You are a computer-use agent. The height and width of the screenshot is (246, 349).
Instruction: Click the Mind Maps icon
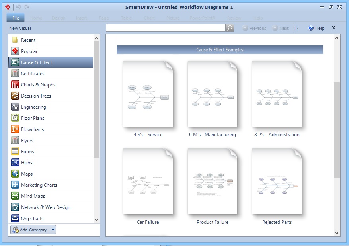[15, 196]
